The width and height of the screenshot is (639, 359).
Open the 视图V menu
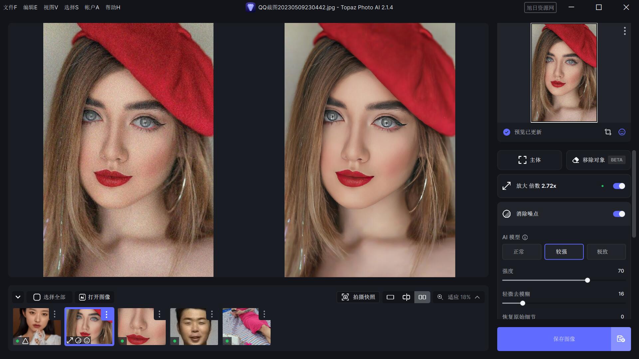[x=51, y=7]
